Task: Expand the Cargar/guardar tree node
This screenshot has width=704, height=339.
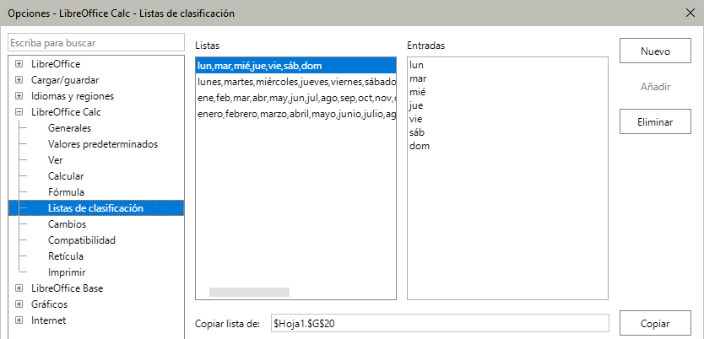Action: point(19,80)
